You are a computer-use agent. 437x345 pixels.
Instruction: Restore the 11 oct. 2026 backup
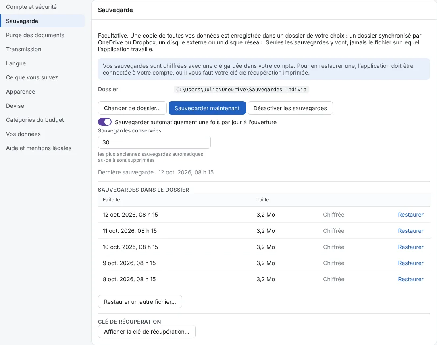(410, 231)
